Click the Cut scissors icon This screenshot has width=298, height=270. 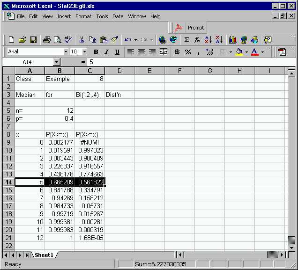tap(82, 40)
